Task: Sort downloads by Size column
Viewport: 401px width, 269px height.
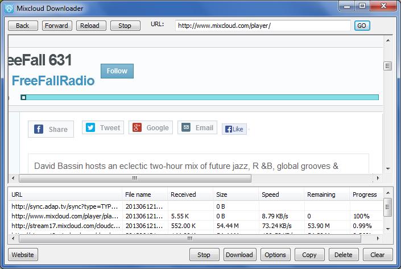Action: pos(236,194)
